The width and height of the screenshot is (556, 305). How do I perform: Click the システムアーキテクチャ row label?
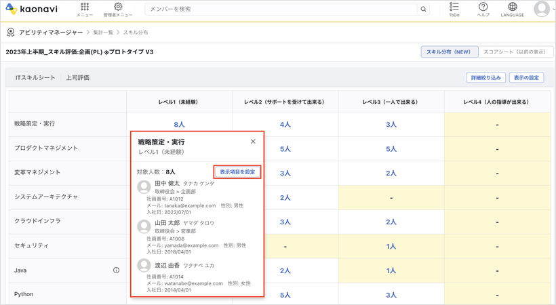[46, 197]
